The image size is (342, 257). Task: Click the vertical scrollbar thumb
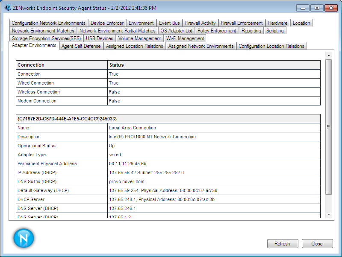coord(329,127)
